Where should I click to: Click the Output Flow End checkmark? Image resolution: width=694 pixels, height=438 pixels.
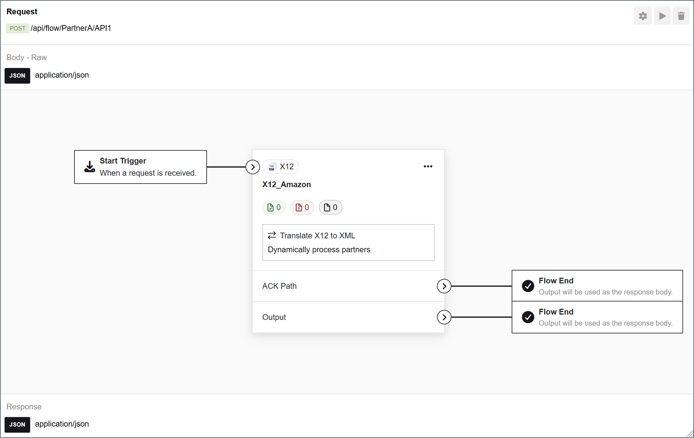tap(528, 317)
